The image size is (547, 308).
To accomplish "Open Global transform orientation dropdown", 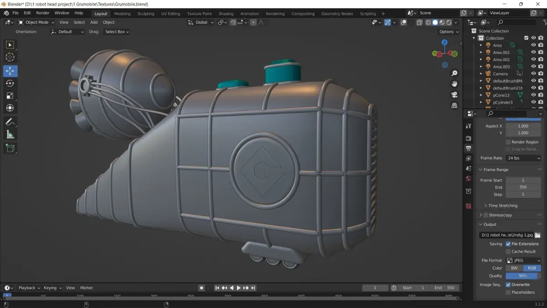I will pos(201,22).
